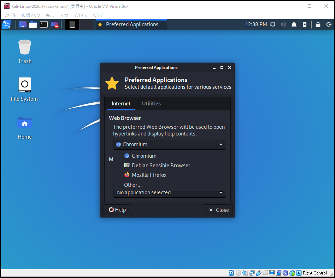The width and height of the screenshot is (335, 278).
Task: Open the VirtualBox 表示 menu
Action: click(x=49, y=16)
